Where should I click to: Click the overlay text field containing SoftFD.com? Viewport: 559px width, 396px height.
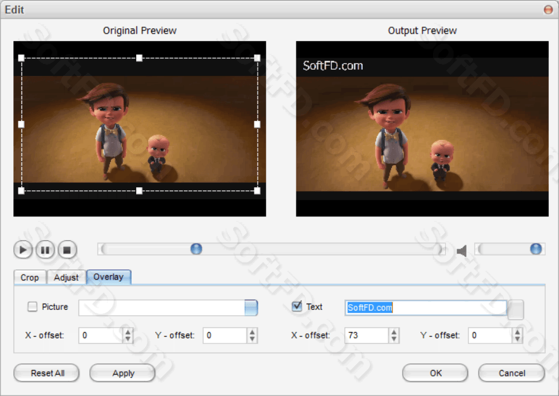[425, 307]
